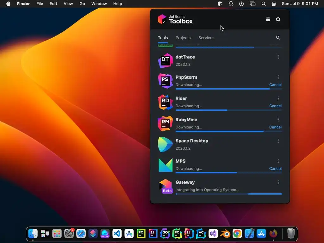Open Google Chrome from the Dock
The height and width of the screenshot is (243, 324).
coord(237,234)
